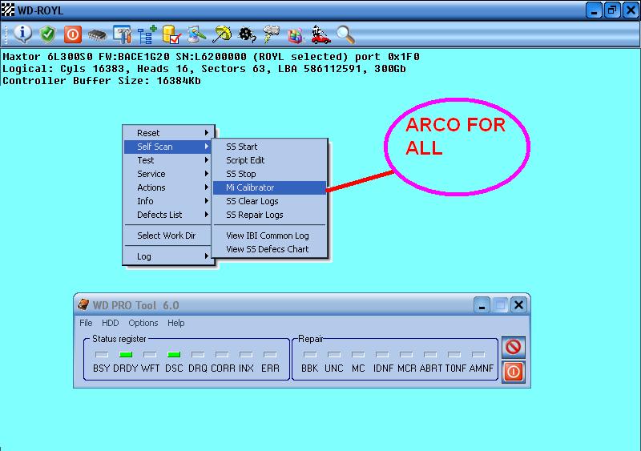Click the WD PRO Tool title bar book icon
Image resolution: width=641 pixels, height=451 pixels.
point(83,304)
